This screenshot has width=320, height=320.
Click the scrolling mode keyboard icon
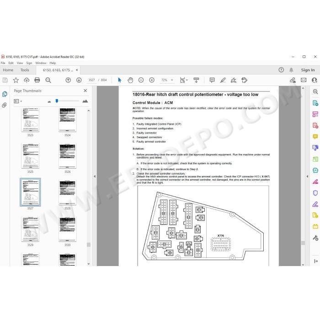click(x=196, y=80)
